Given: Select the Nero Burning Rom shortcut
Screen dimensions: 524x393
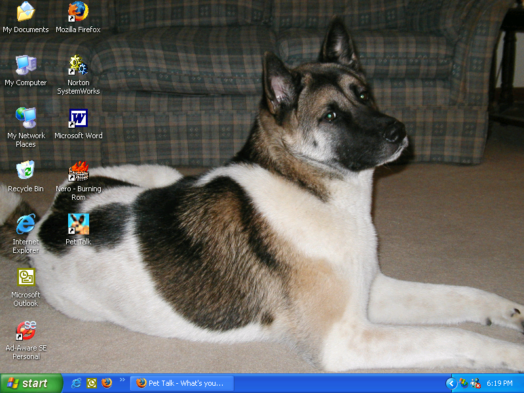Looking at the screenshot, I should click(x=78, y=172).
